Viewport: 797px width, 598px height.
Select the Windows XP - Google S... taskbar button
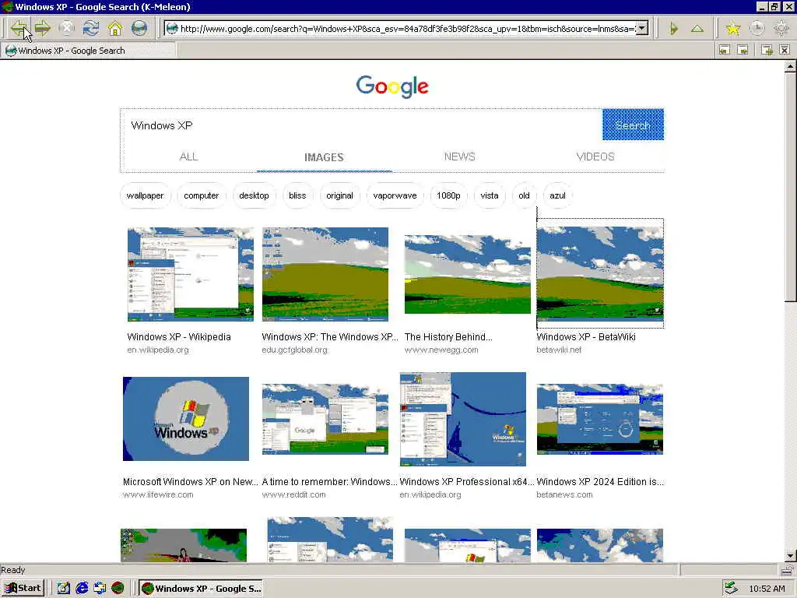(x=201, y=589)
